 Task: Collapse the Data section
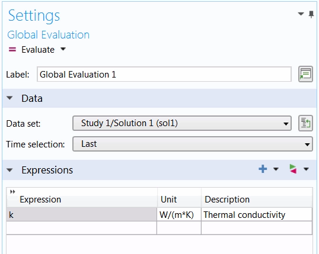[x=9, y=98]
